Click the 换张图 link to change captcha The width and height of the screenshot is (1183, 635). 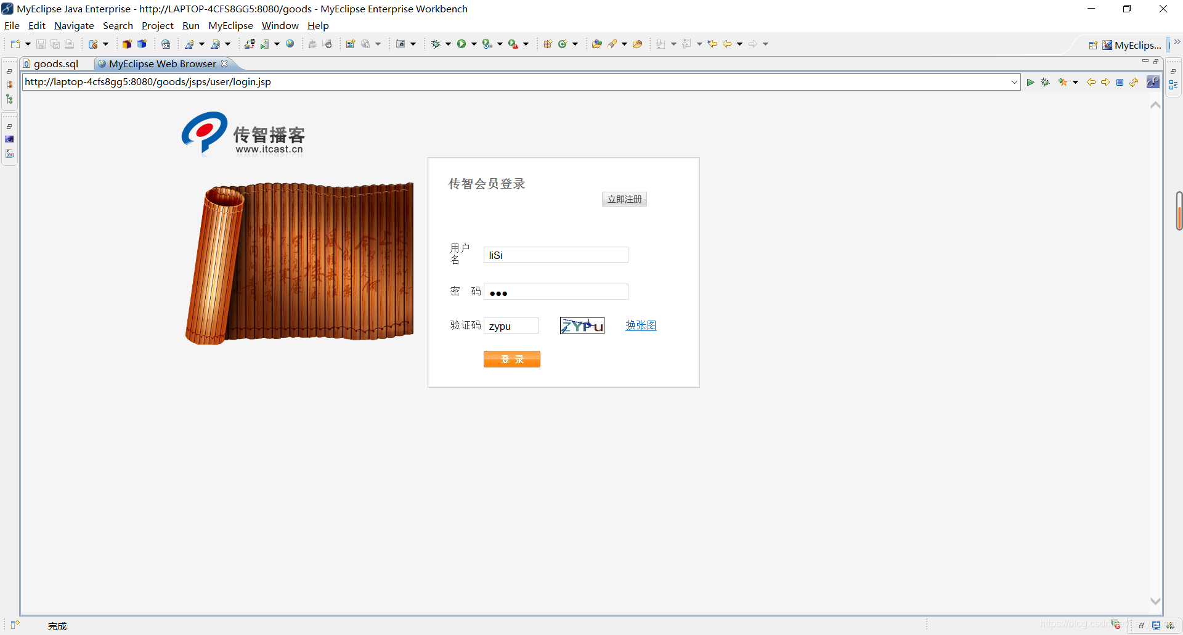[641, 326]
